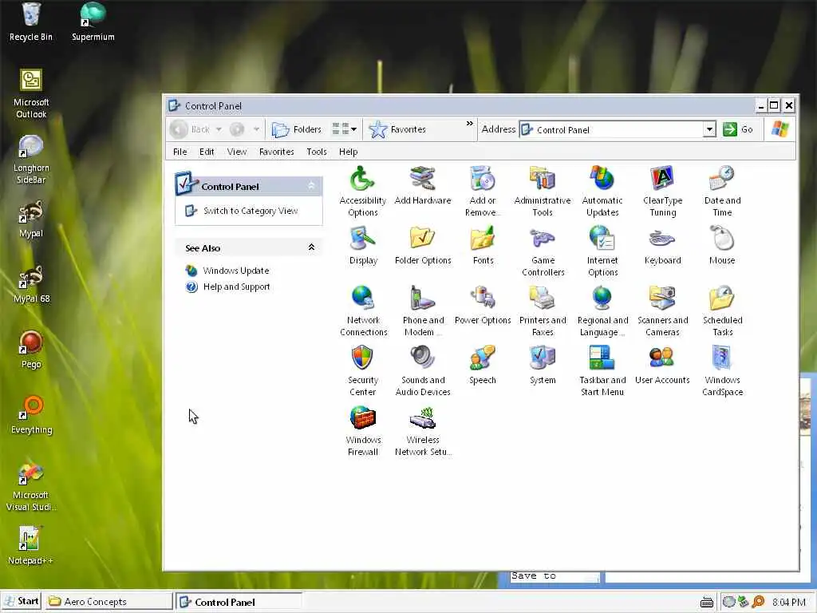Open the Address bar dropdown
Screen dimensions: 817x613
point(709,129)
